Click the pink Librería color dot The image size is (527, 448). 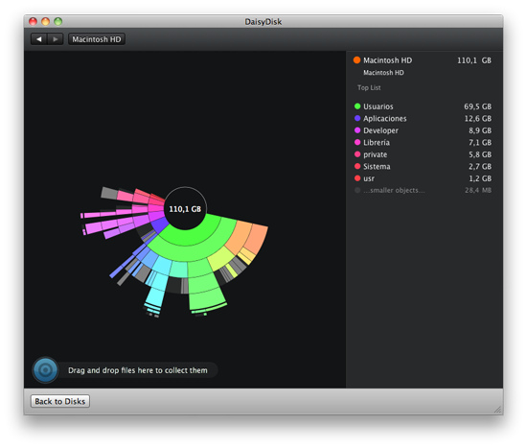[x=357, y=142]
